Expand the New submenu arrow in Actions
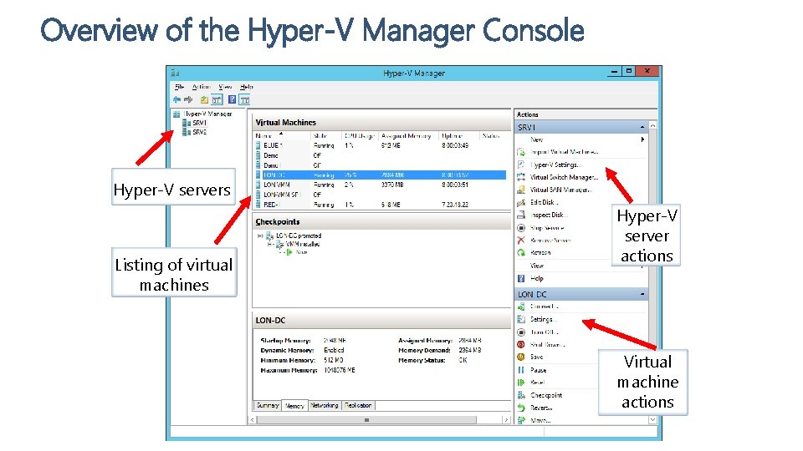 click(642, 139)
